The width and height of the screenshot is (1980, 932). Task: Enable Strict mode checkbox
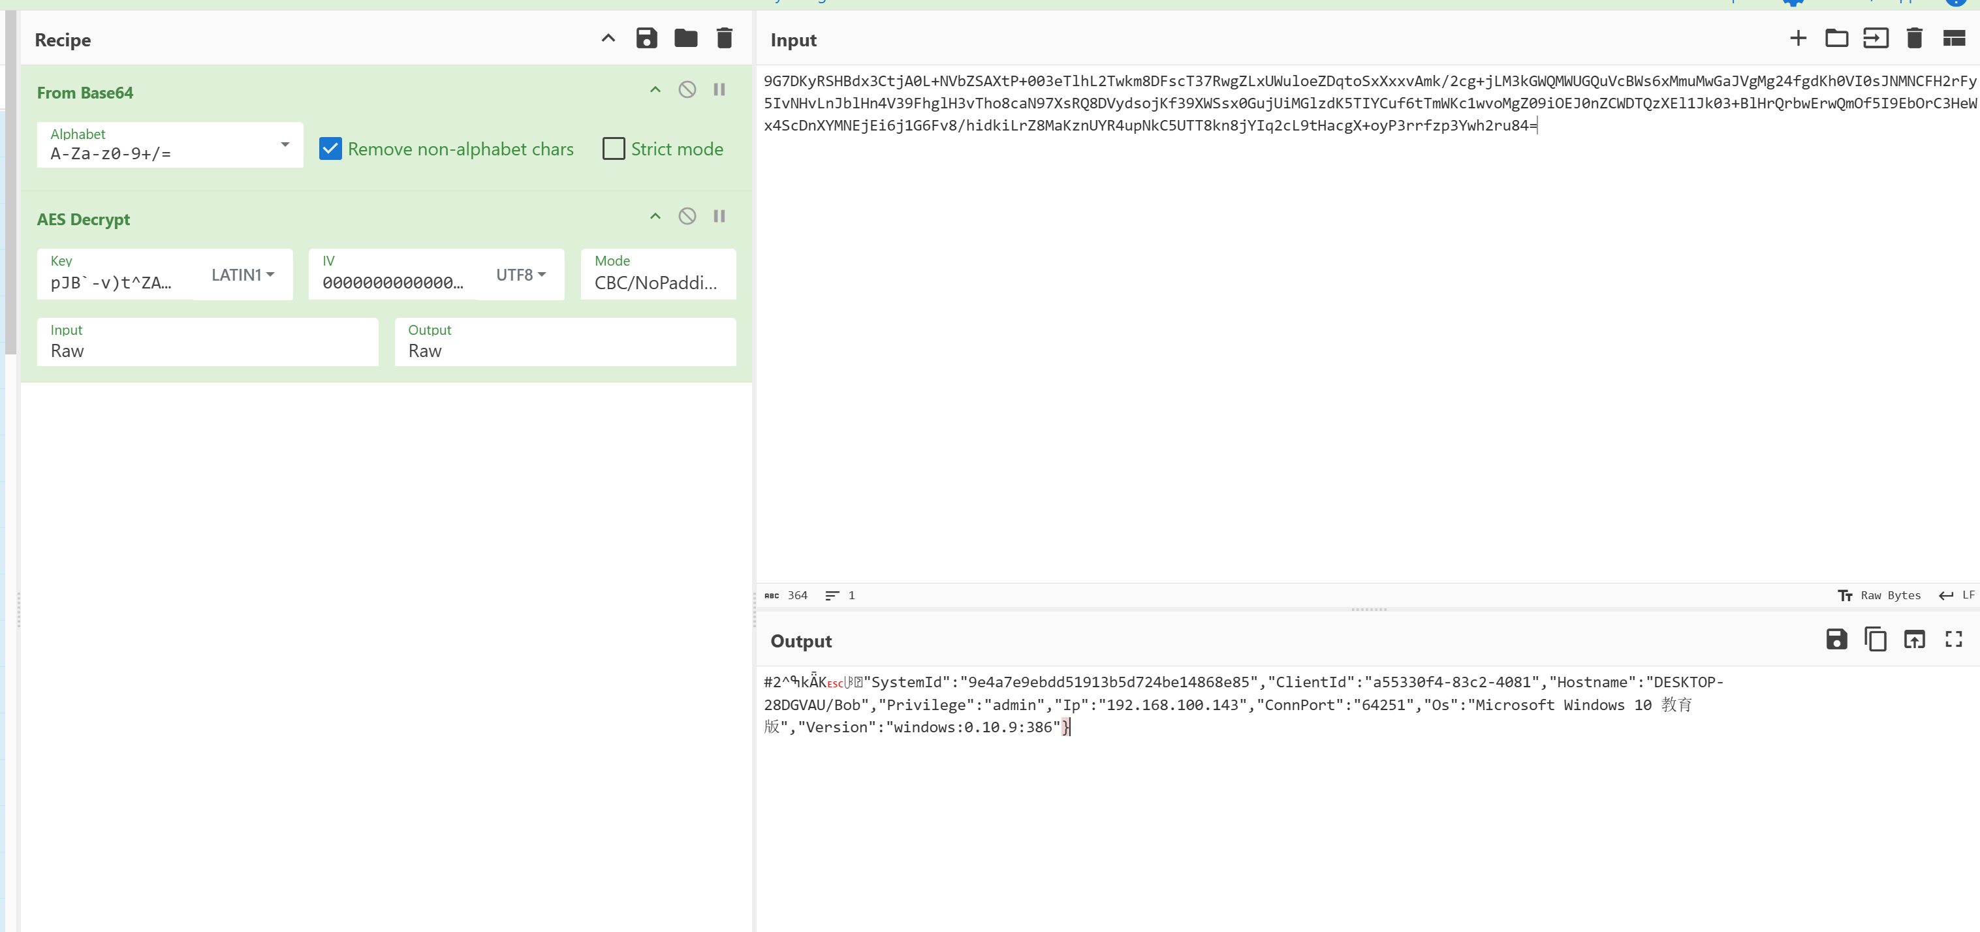click(614, 149)
